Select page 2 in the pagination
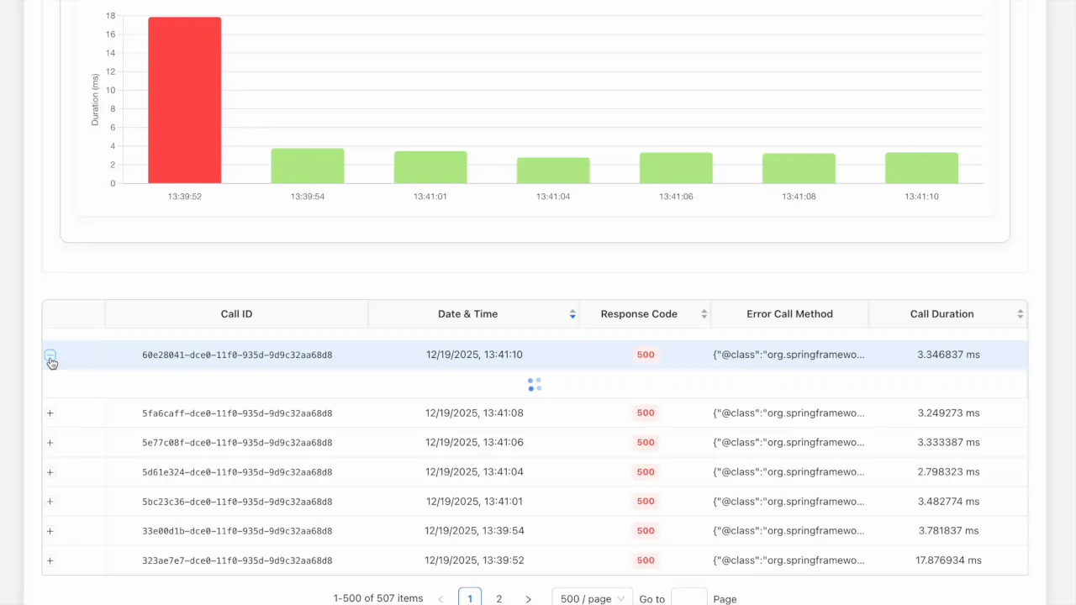Viewport: 1076px width, 605px height. [x=498, y=598]
